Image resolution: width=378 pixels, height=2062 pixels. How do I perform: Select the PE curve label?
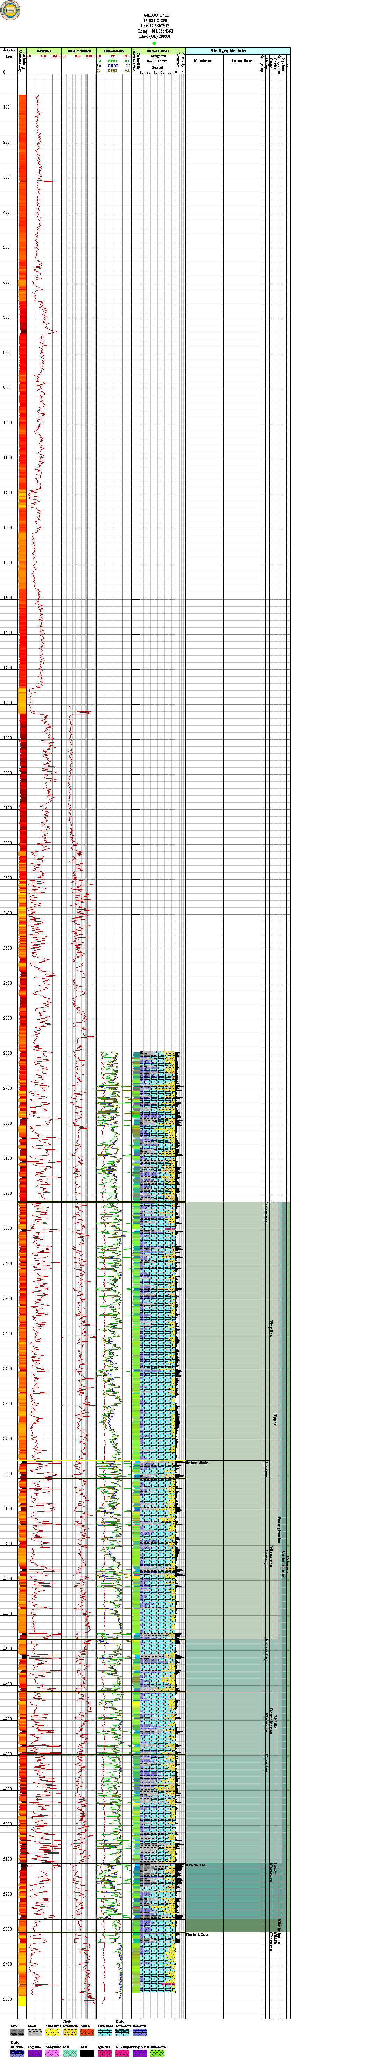(x=113, y=56)
